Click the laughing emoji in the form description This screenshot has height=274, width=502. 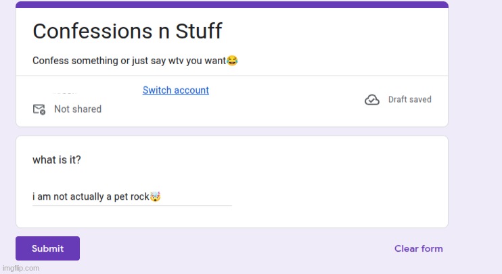[232, 61]
